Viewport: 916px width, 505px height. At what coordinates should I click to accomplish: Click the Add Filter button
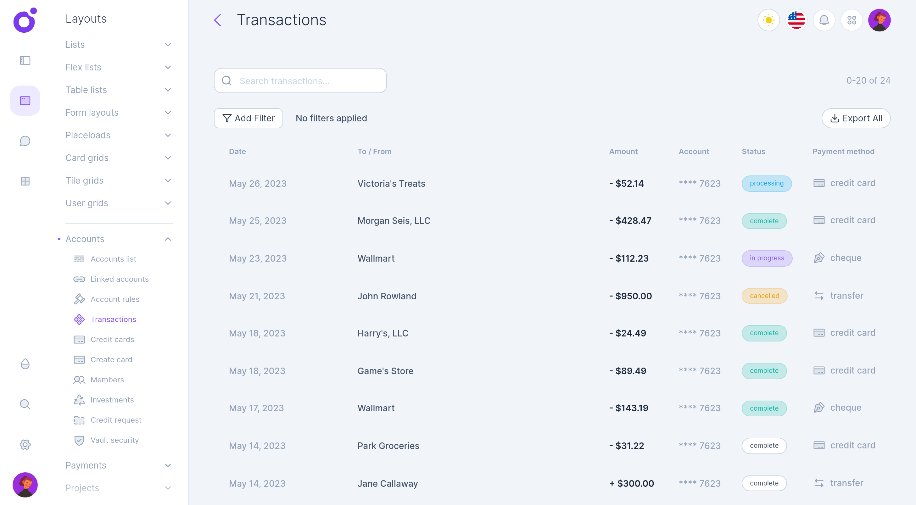(x=248, y=118)
